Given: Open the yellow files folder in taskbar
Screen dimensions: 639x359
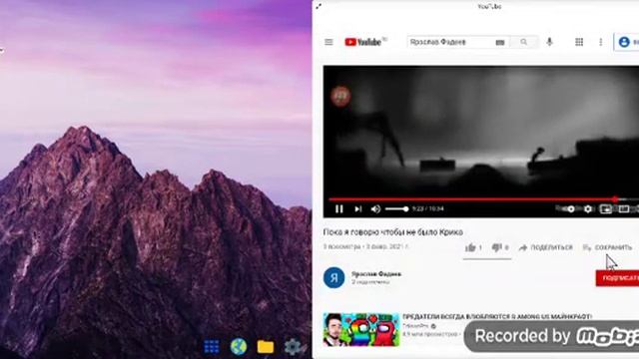Looking at the screenshot, I should coord(266,347).
